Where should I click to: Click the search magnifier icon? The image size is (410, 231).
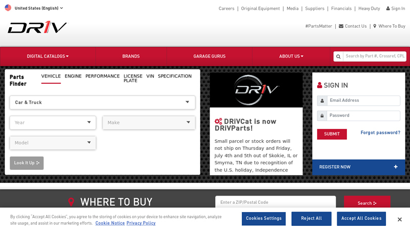coord(338,56)
